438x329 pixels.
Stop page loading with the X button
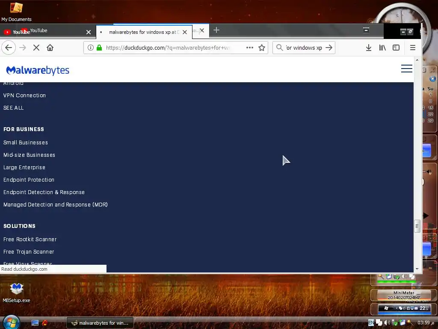(36, 48)
